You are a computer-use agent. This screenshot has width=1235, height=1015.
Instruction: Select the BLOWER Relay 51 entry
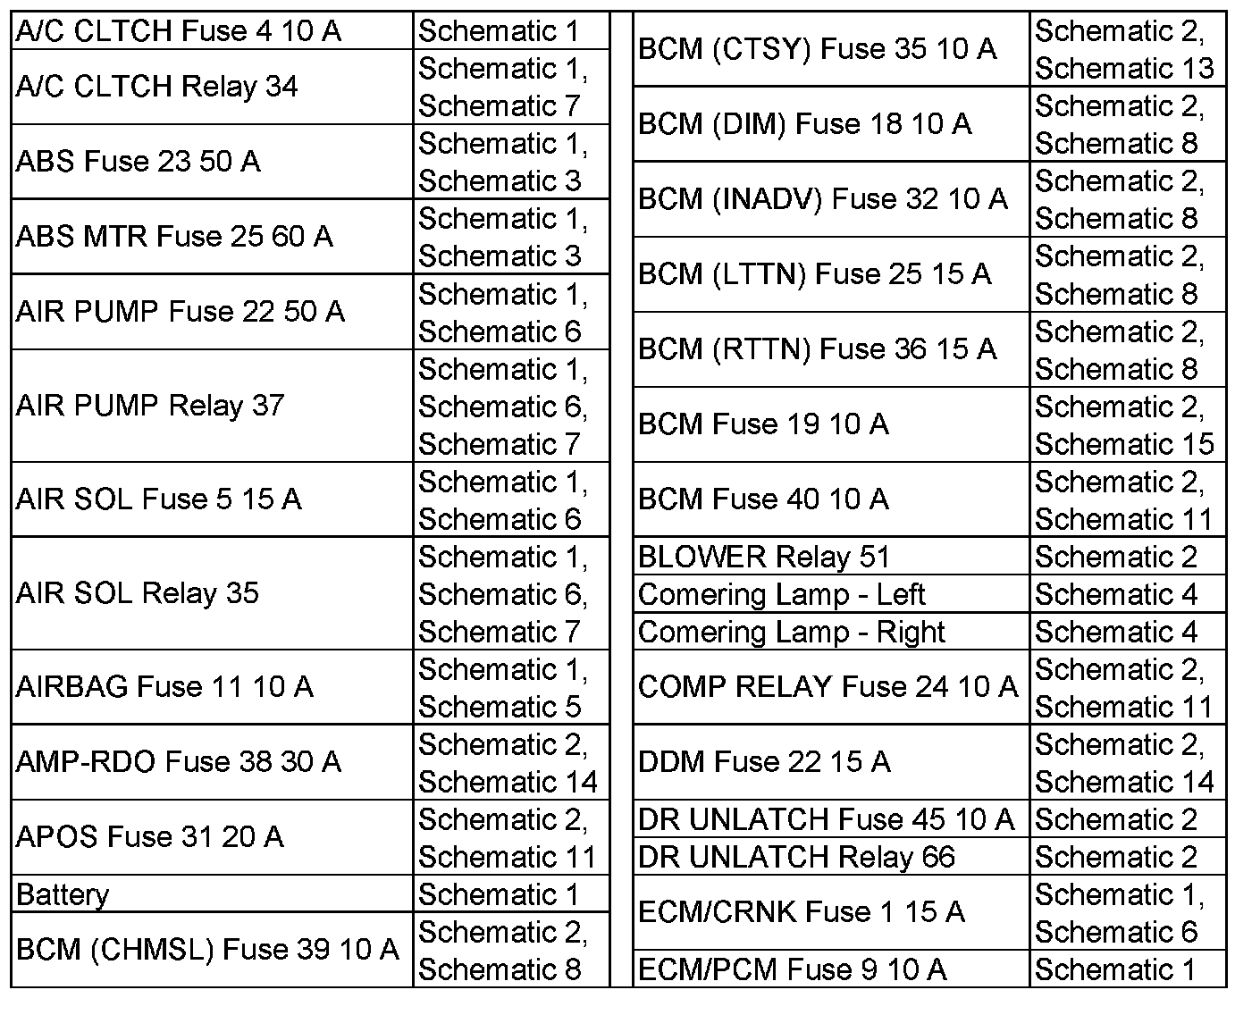pos(764,558)
